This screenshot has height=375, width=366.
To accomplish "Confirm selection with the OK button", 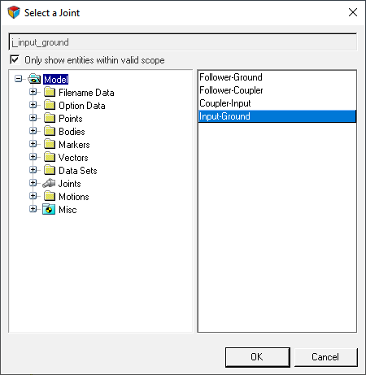I will [258, 357].
